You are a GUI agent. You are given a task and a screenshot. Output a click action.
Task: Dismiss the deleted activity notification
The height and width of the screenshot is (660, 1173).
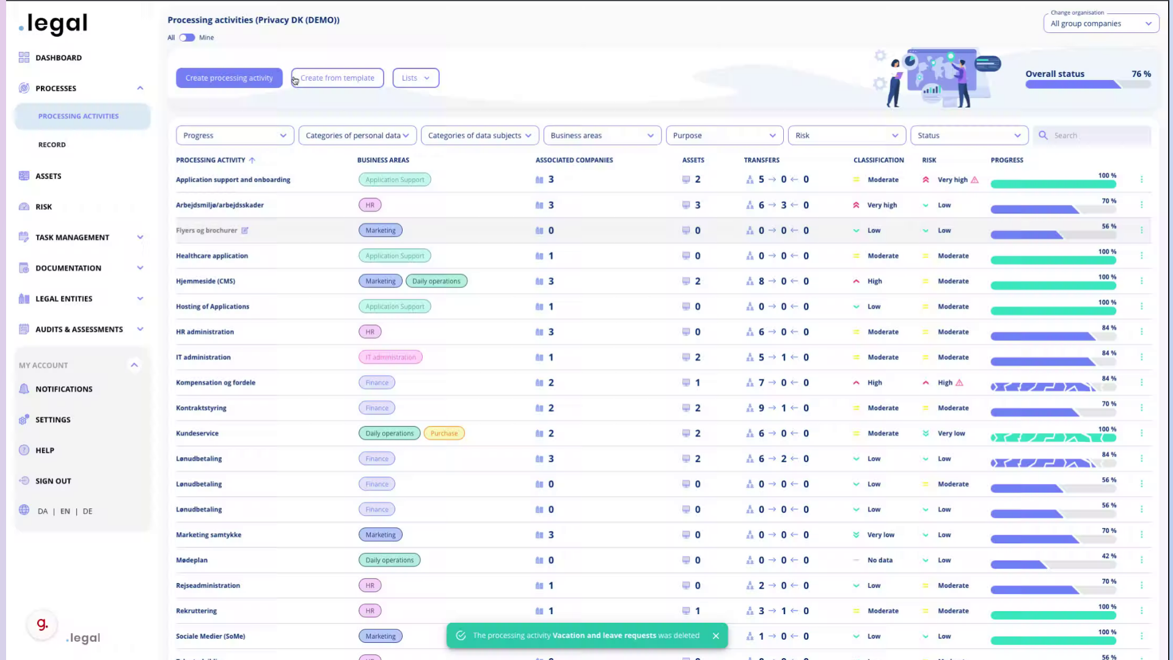point(715,636)
